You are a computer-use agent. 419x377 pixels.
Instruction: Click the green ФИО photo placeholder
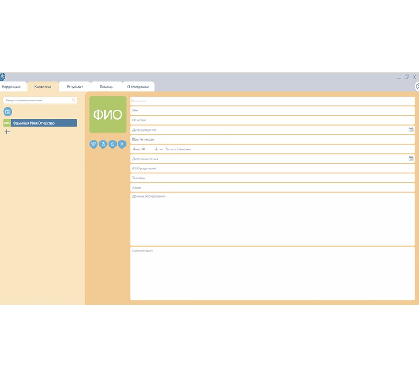pyautogui.click(x=108, y=114)
